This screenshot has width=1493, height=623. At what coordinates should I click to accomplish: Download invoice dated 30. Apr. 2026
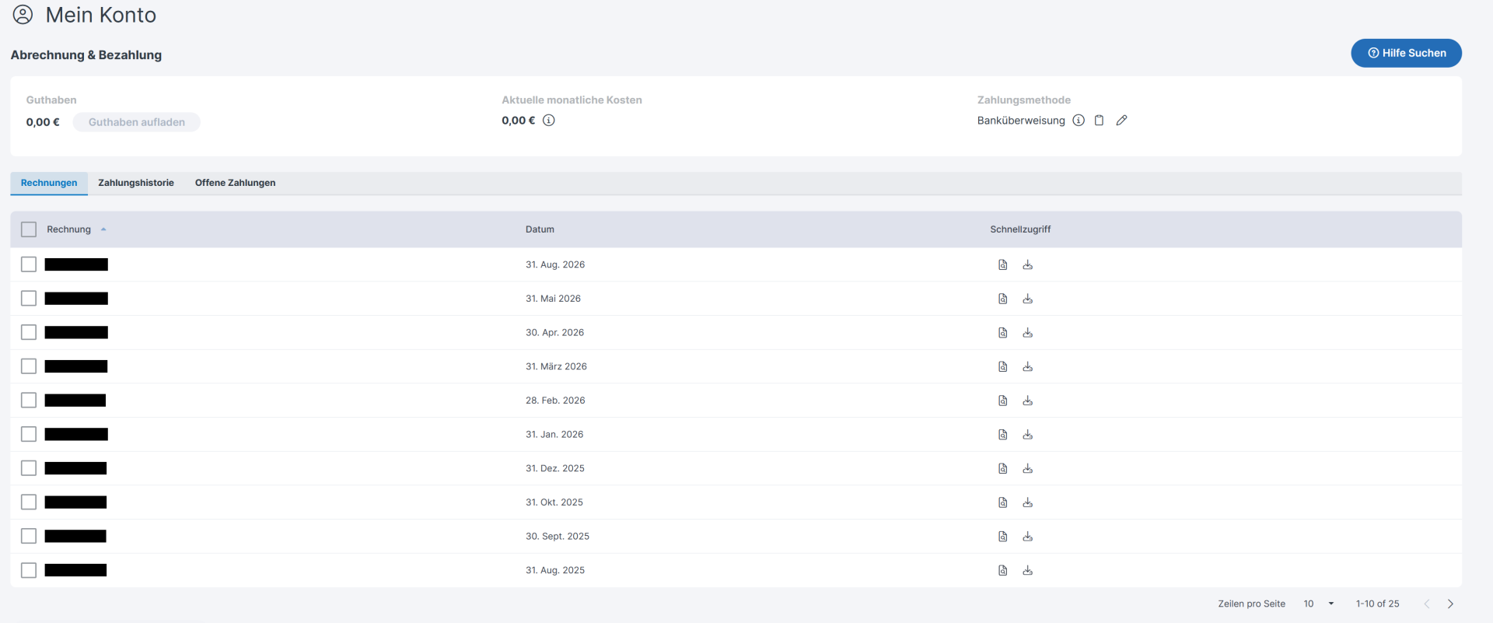(x=1028, y=333)
